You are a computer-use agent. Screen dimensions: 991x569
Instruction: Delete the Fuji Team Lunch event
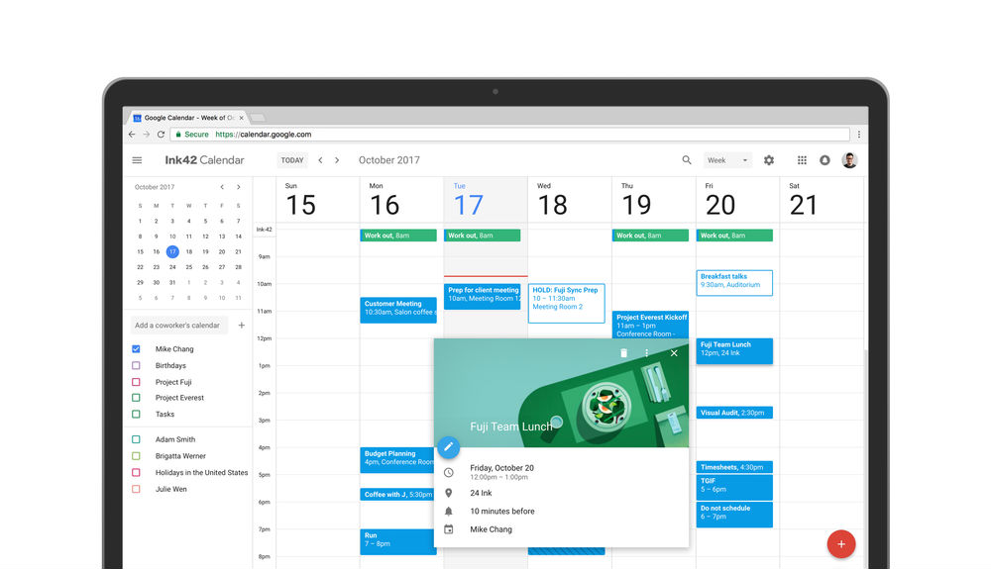(x=623, y=353)
